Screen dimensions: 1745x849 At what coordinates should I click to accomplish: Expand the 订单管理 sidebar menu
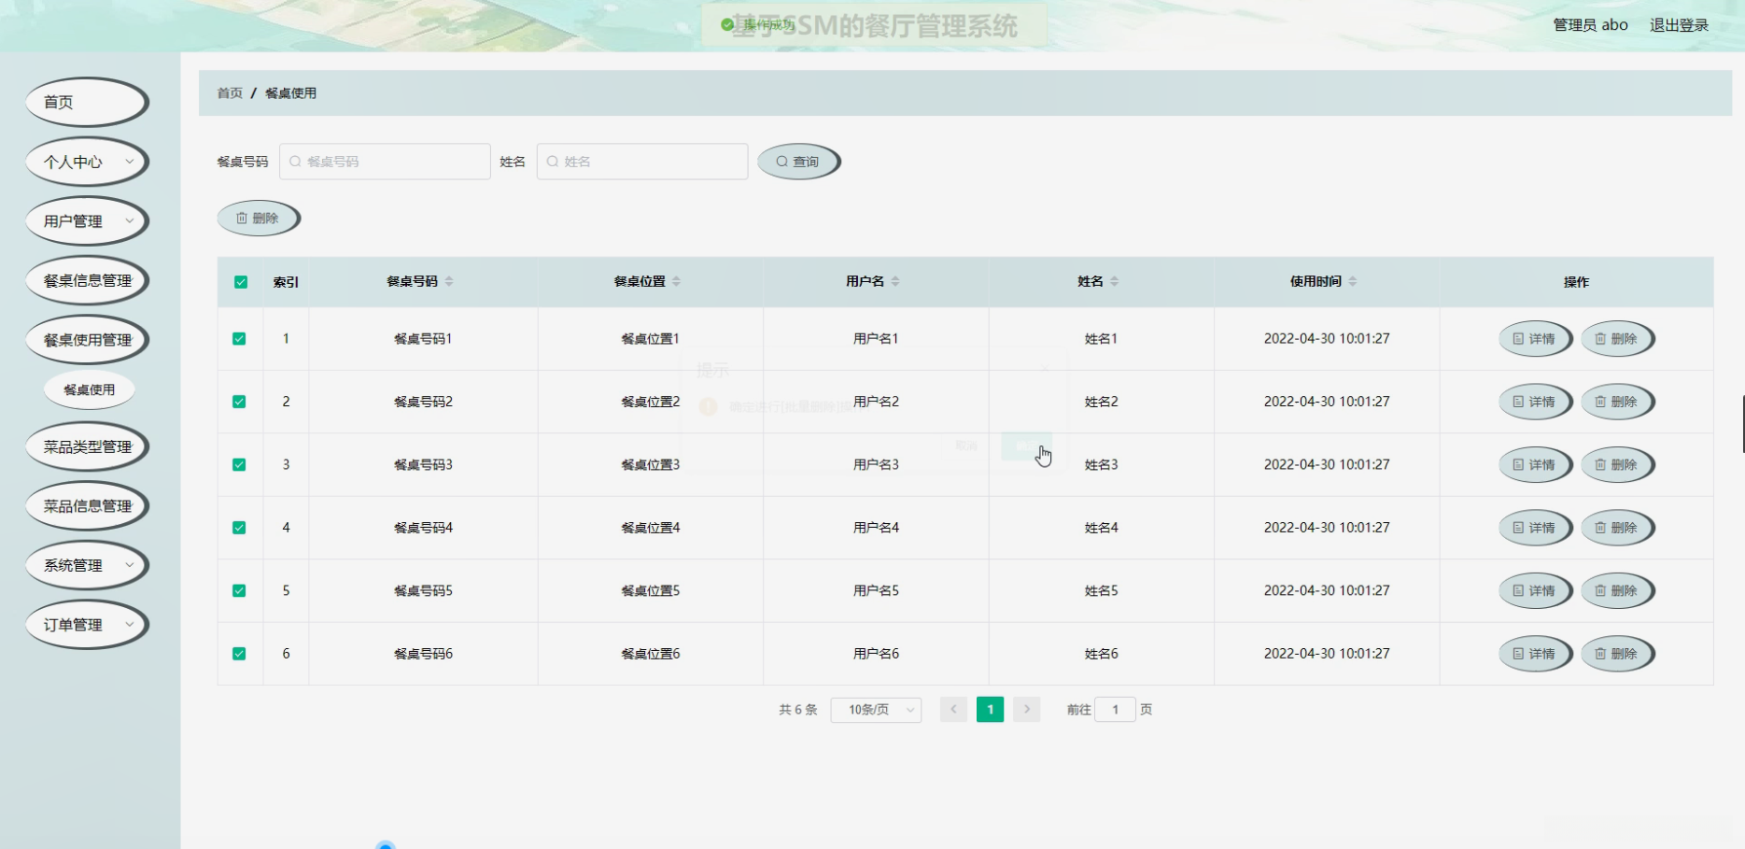pos(87,625)
